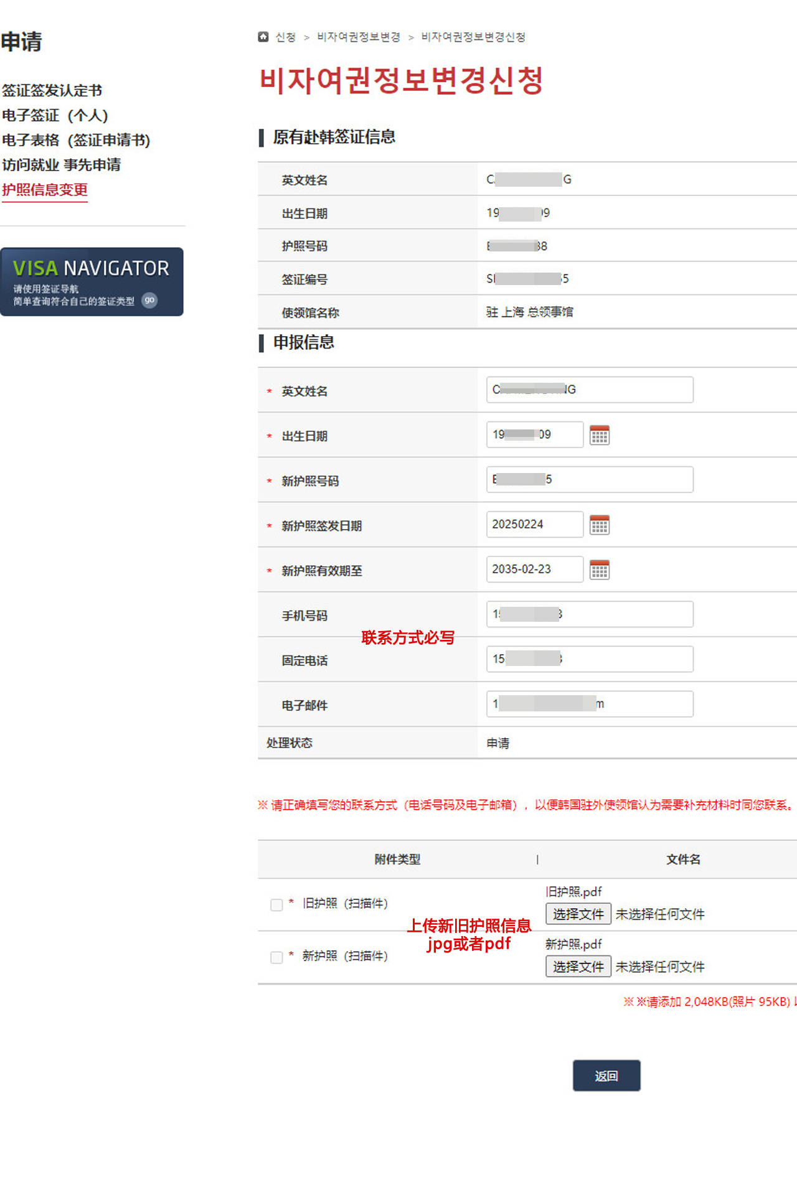Click the 旧护照.pdf file name

pyautogui.click(x=573, y=891)
